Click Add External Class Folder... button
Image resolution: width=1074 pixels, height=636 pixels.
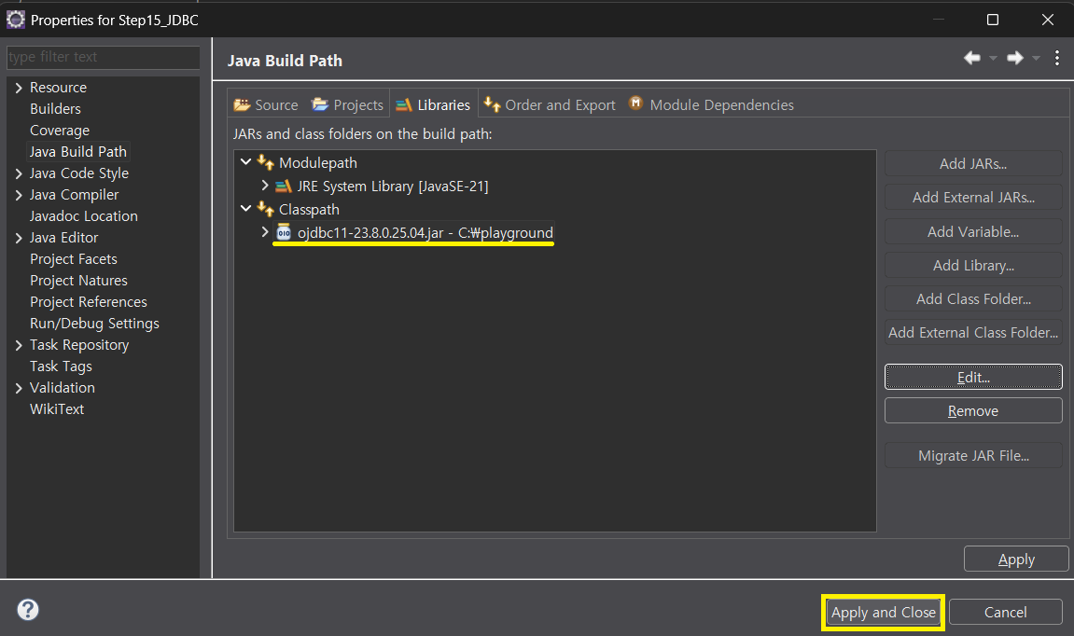972,332
